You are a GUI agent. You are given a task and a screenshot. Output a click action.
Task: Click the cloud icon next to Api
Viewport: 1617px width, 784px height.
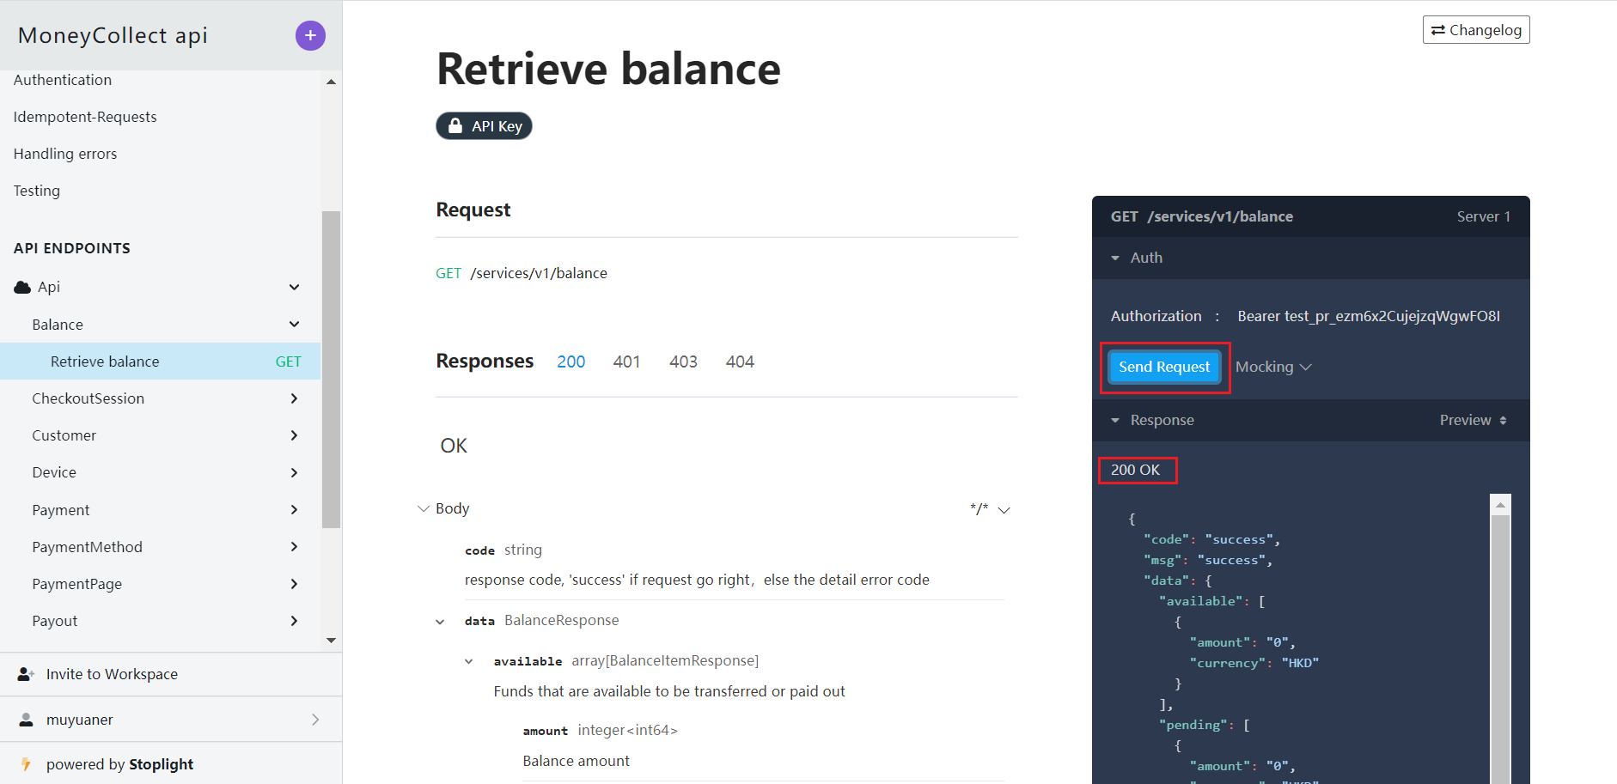click(x=22, y=287)
